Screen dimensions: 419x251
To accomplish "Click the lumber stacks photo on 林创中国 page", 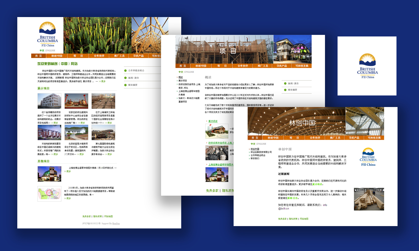I will [369, 199].
